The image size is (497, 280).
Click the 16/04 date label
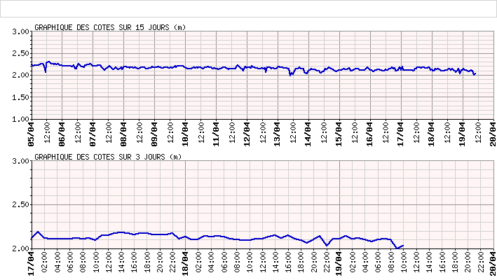click(370, 134)
